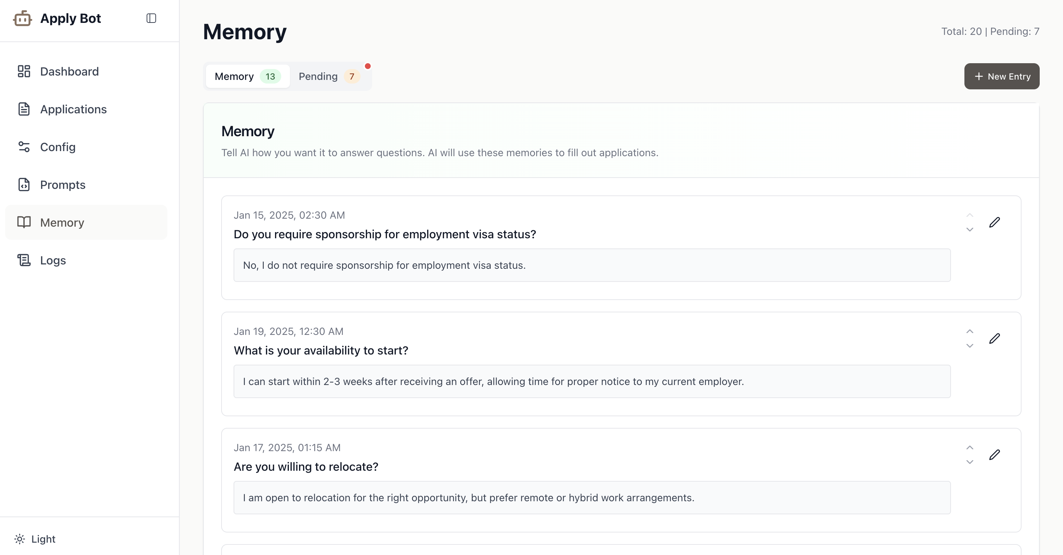Edit the availability to start entry
Viewport: 1063px width, 555px height.
[995, 339]
